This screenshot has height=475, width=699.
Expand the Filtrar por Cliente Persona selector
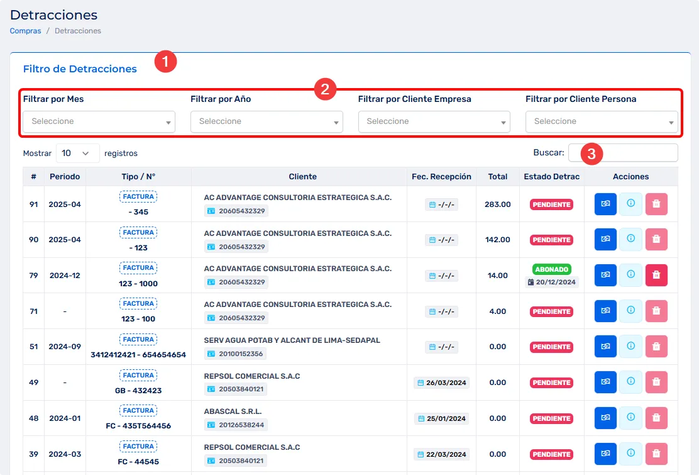tap(602, 121)
